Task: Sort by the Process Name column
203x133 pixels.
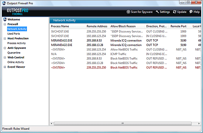Action: 68,26
